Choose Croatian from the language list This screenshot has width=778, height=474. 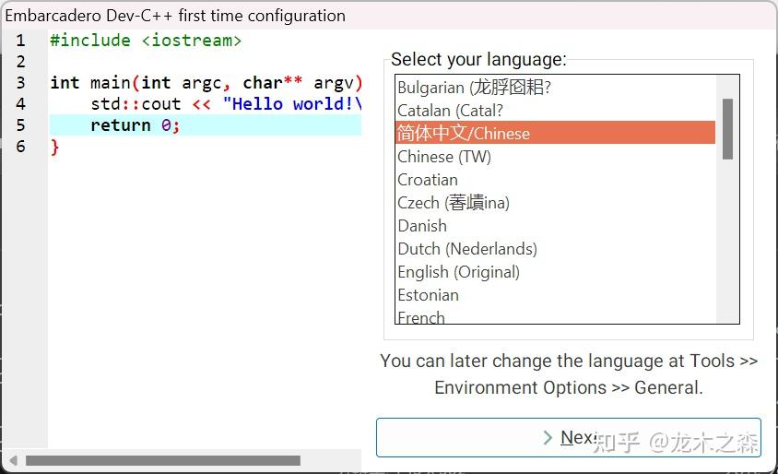[555, 179]
